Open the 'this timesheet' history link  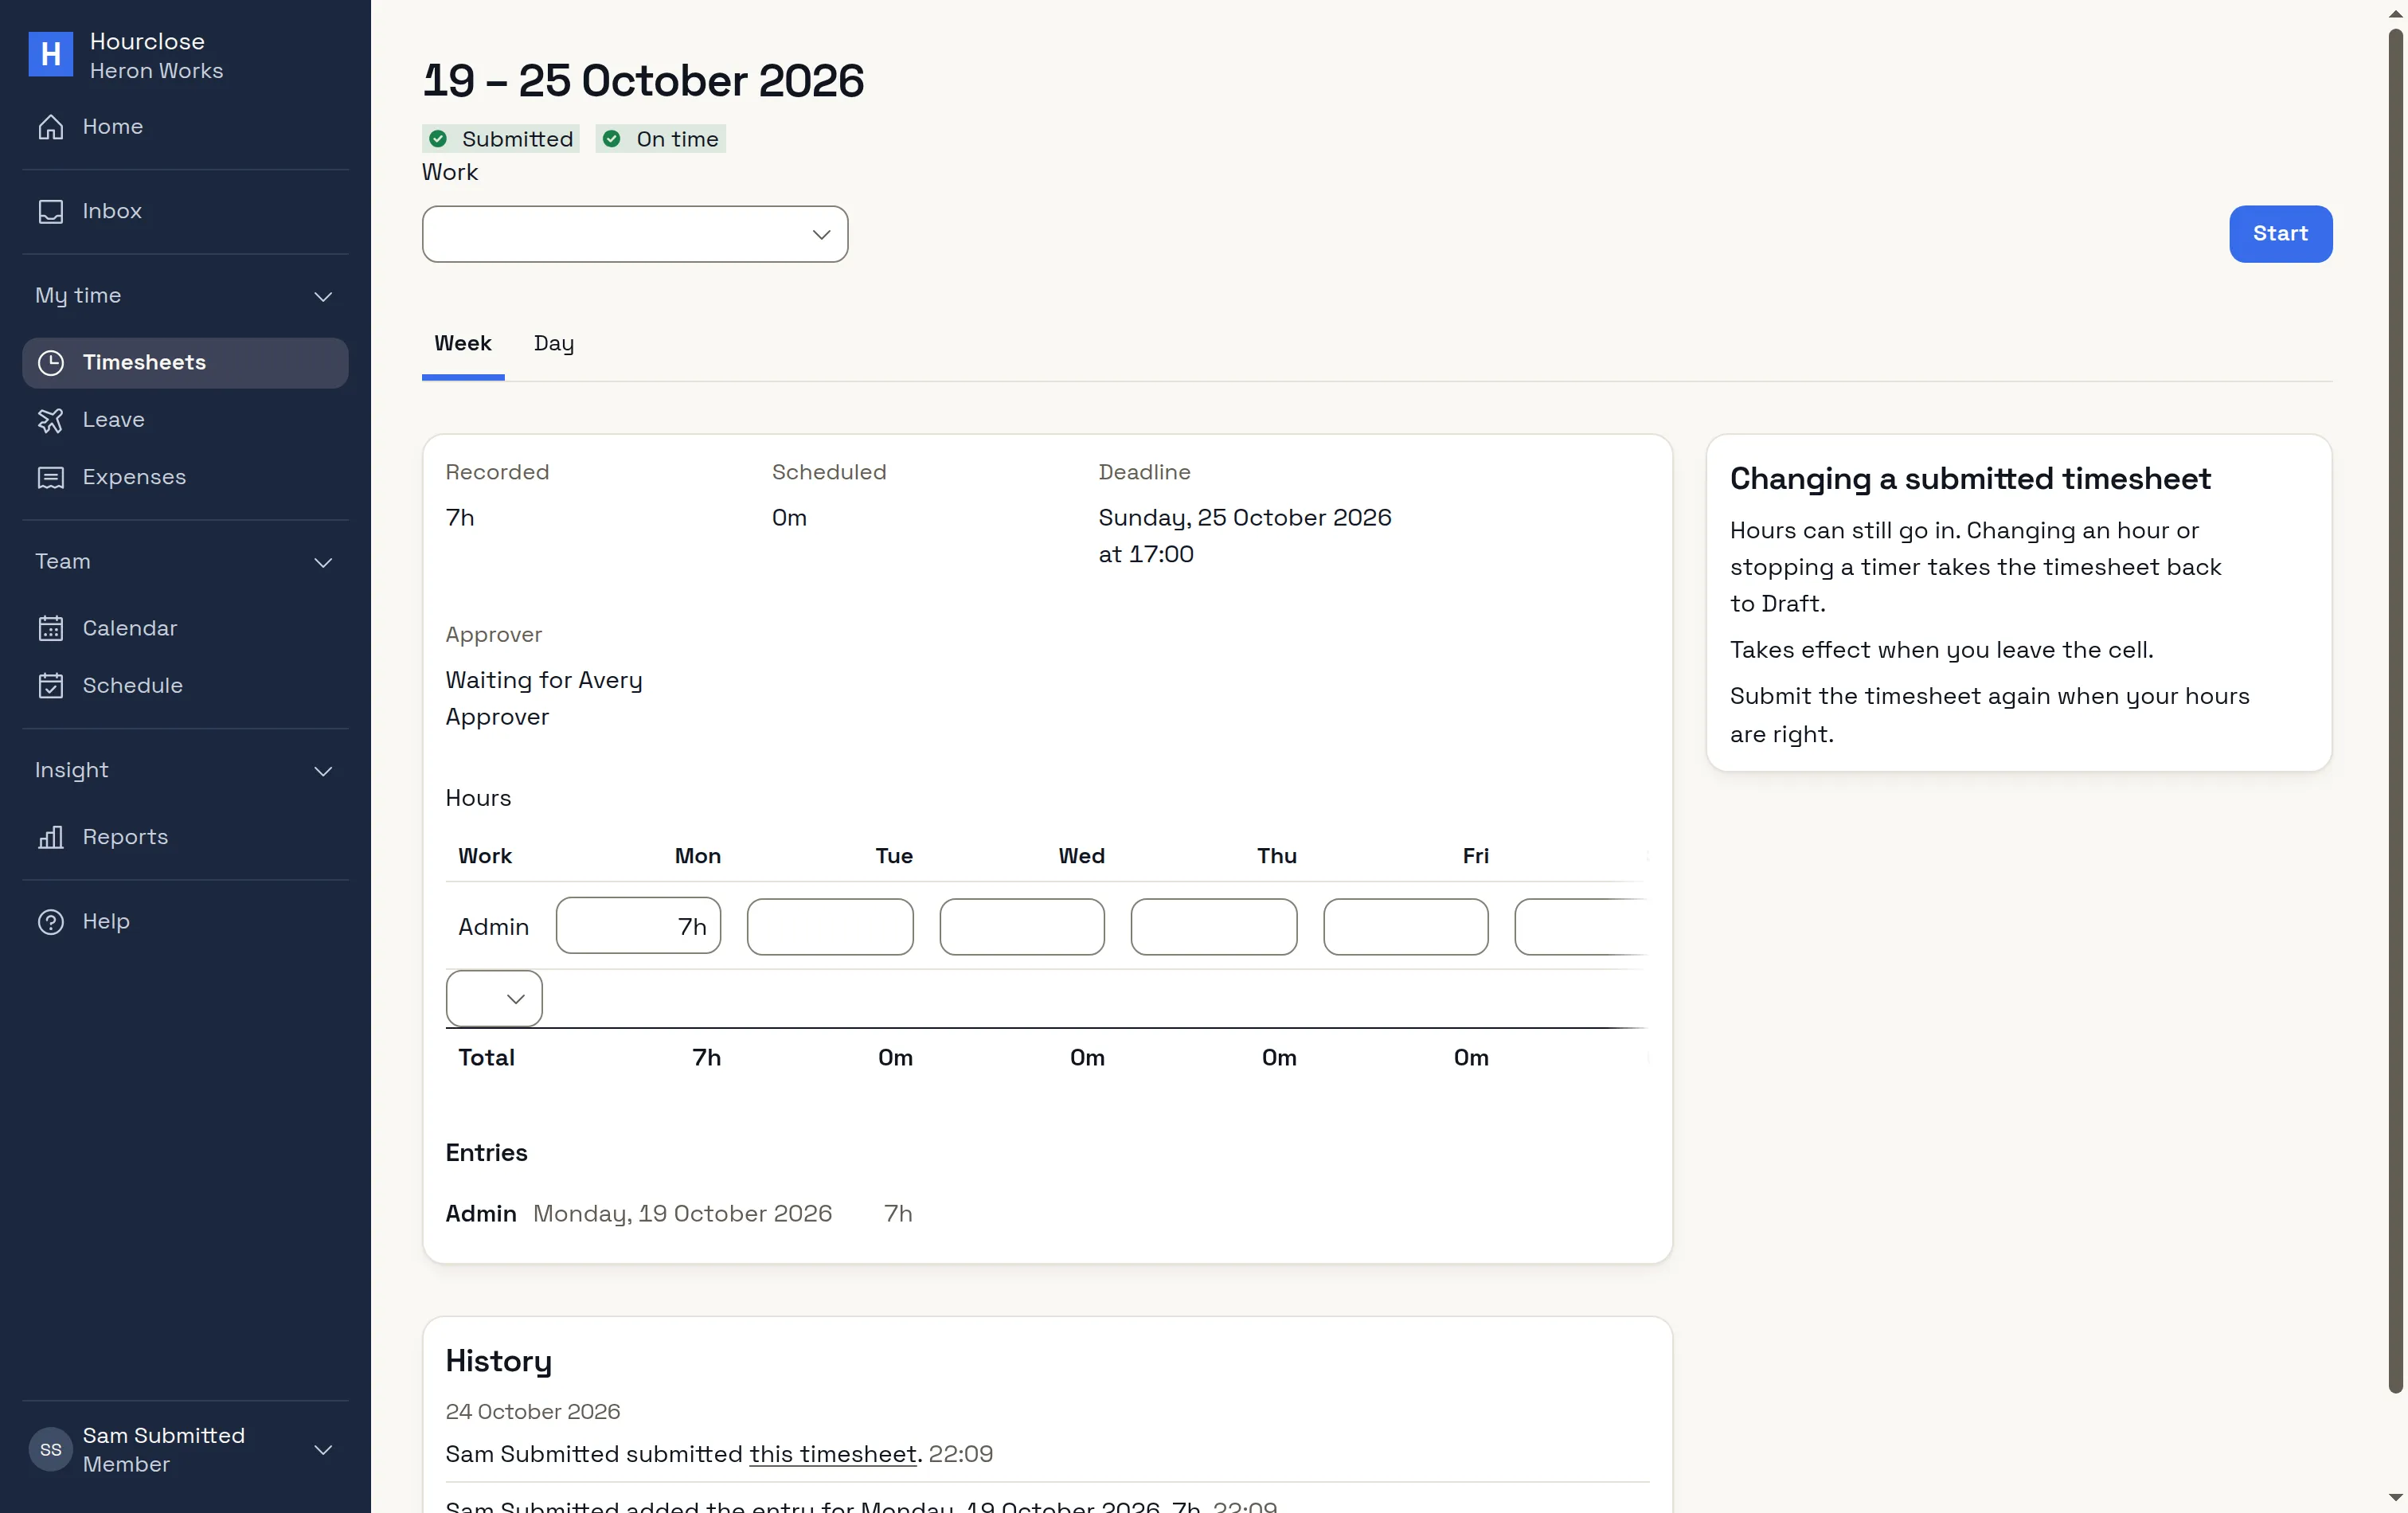(833, 1453)
